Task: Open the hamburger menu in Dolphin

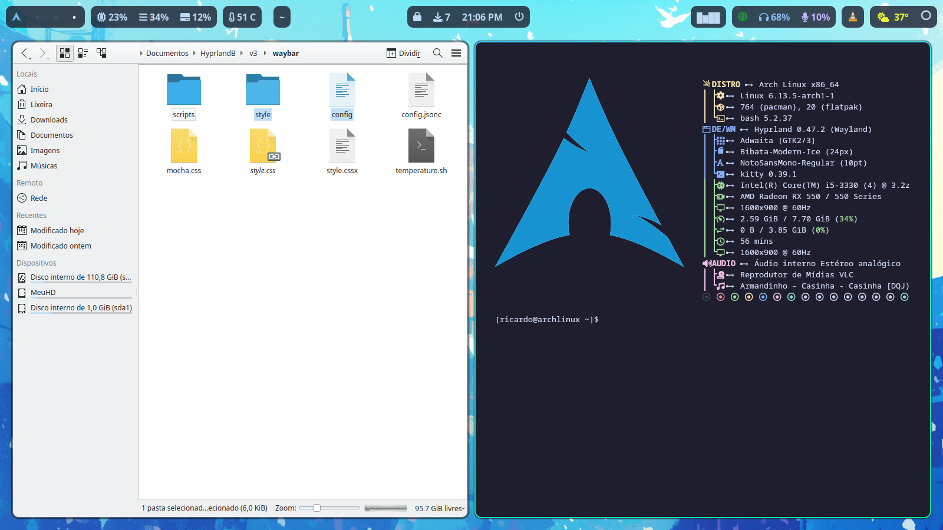Action: pyautogui.click(x=456, y=53)
